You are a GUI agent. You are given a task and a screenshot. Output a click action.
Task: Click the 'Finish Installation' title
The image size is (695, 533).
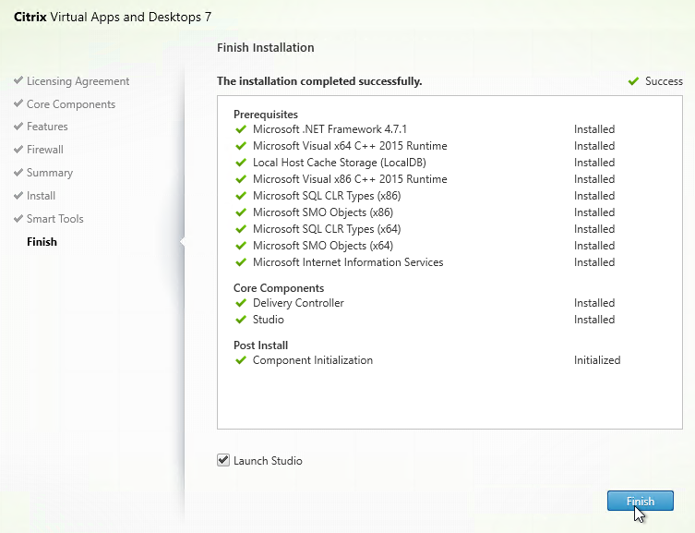point(266,47)
